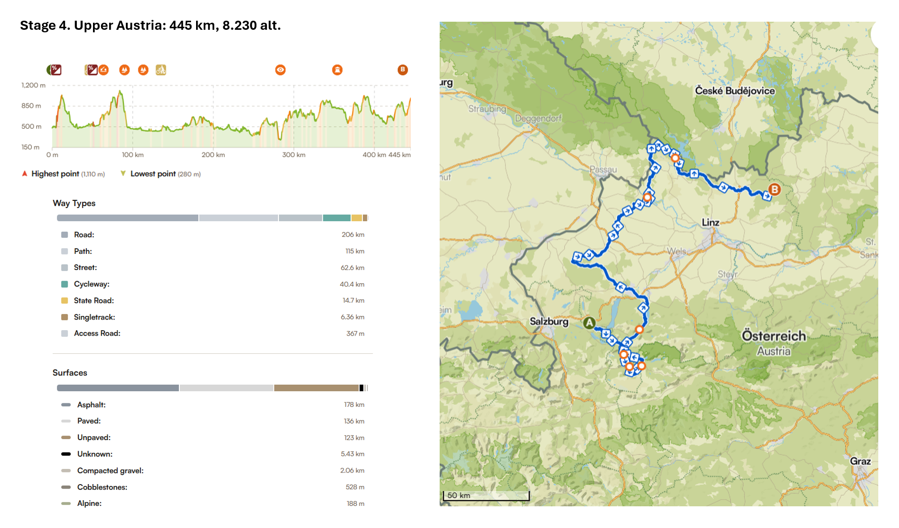Select the State Road yellow swatch
Image resolution: width=899 pixels, height=528 pixels.
pos(65,301)
